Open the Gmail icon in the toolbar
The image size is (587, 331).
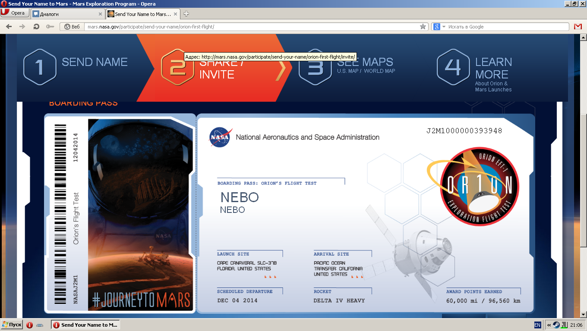pyautogui.click(x=578, y=27)
